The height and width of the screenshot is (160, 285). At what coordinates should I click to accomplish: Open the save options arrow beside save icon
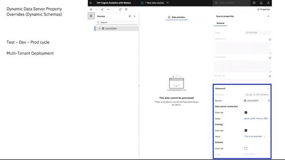pos(96,9)
